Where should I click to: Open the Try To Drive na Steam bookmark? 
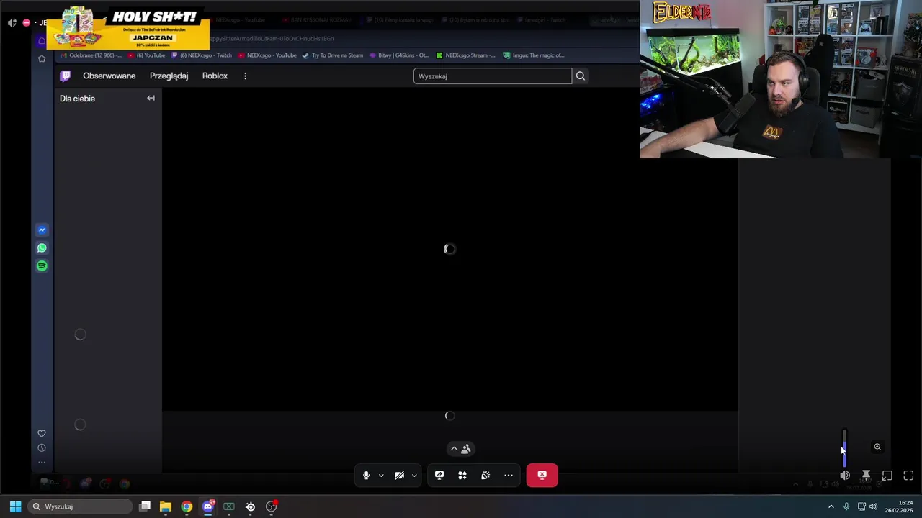click(x=333, y=55)
